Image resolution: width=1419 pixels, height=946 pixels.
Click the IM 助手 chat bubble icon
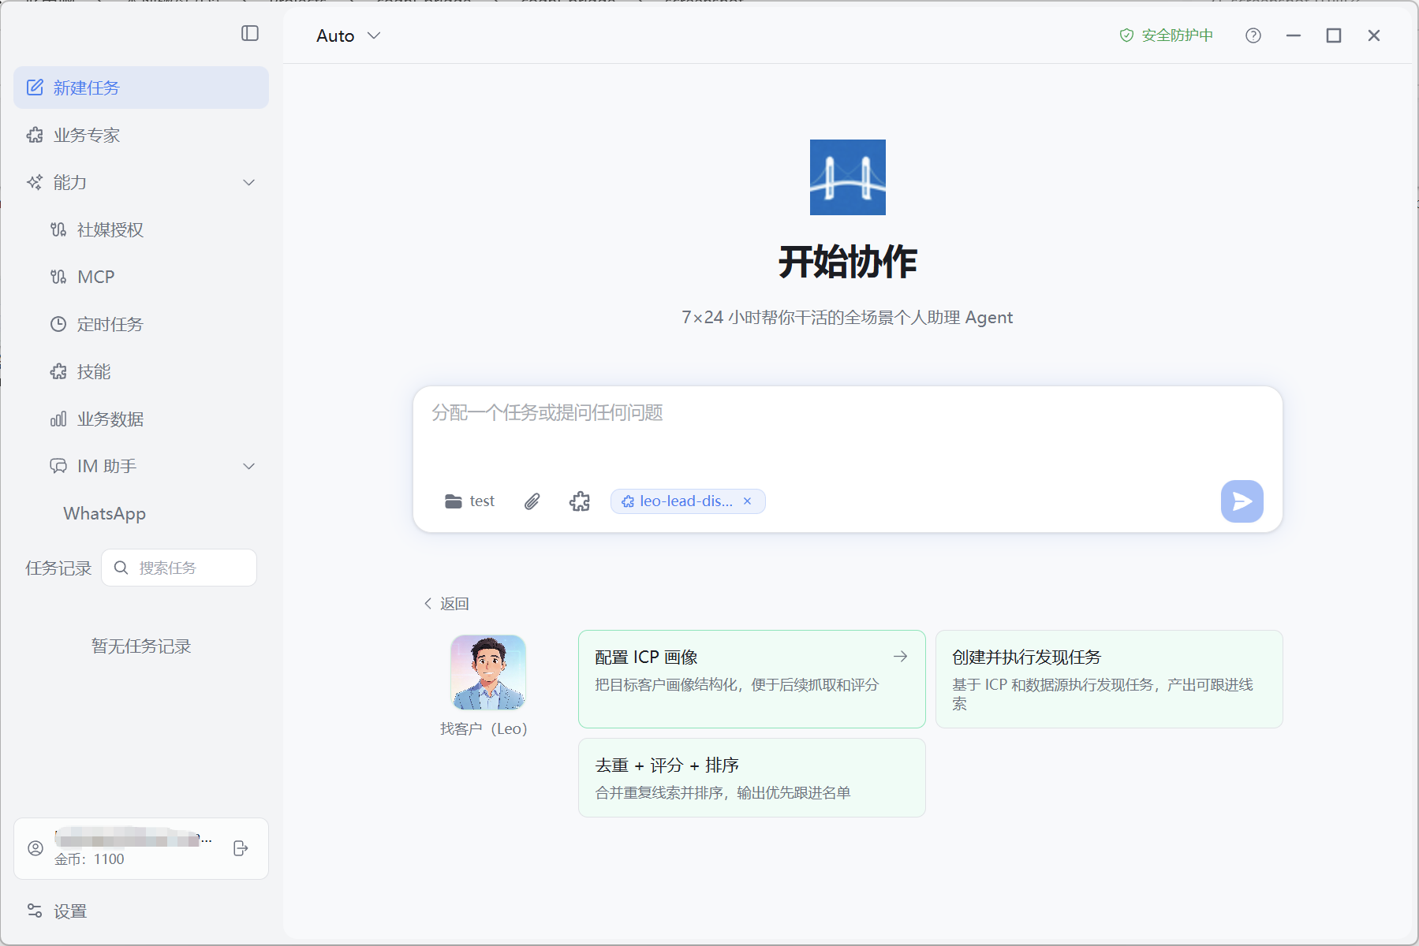(x=58, y=466)
